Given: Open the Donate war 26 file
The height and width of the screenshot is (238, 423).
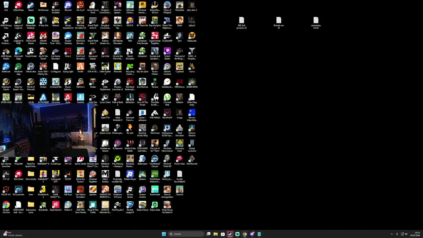Looking at the screenshot, I should pos(279,23).
